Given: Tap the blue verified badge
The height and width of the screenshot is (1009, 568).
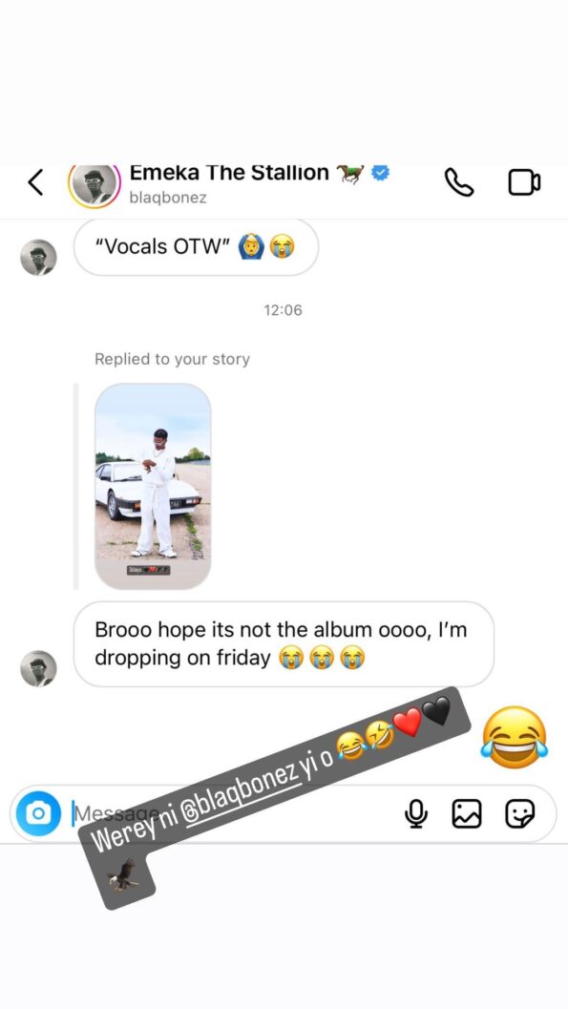Looking at the screenshot, I should point(382,173).
